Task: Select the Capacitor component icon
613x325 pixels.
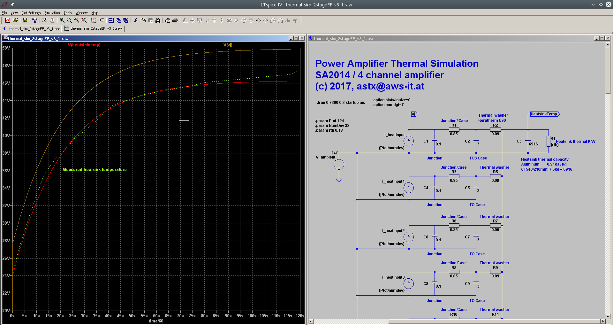Action: [214, 20]
